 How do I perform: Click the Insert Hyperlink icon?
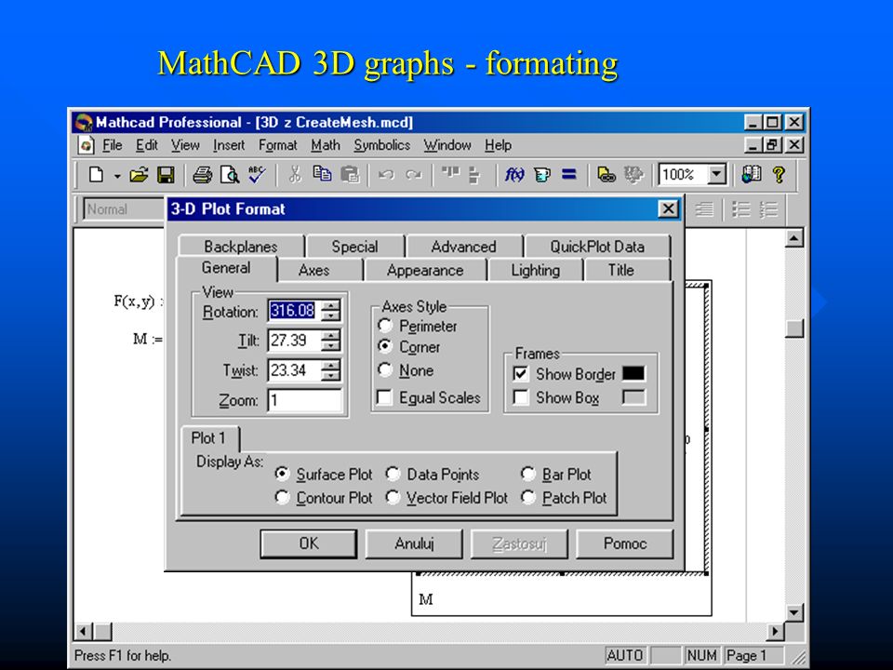click(606, 174)
